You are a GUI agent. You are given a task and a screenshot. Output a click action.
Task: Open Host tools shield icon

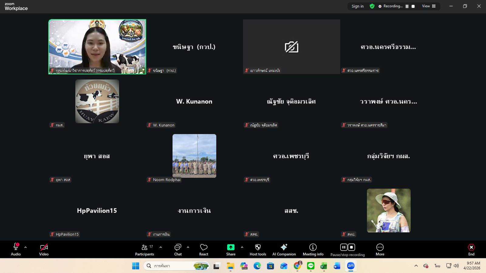[258, 250]
